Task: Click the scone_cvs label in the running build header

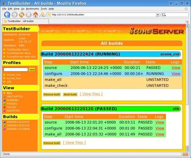Action: [170, 54]
